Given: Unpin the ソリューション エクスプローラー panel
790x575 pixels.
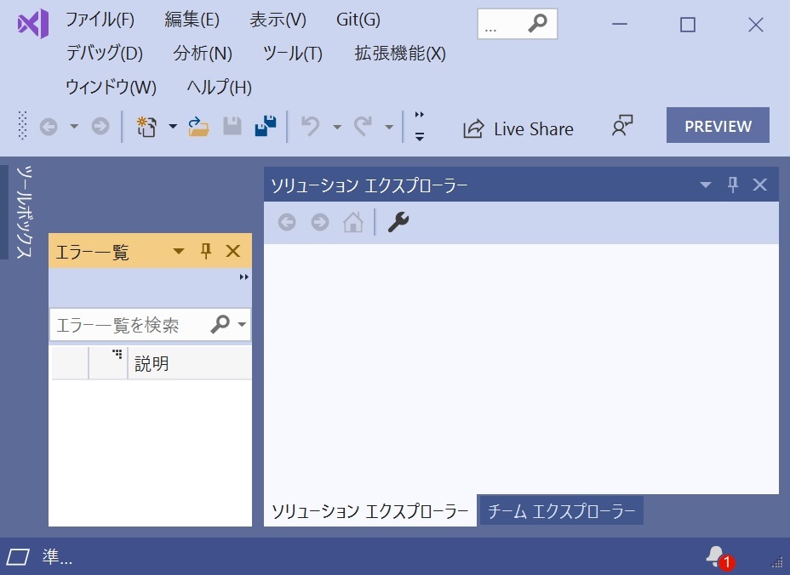Looking at the screenshot, I should (732, 184).
